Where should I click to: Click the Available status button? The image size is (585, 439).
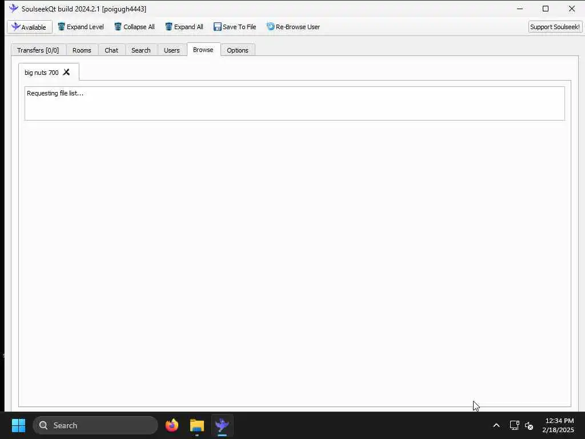[x=30, y=27]
